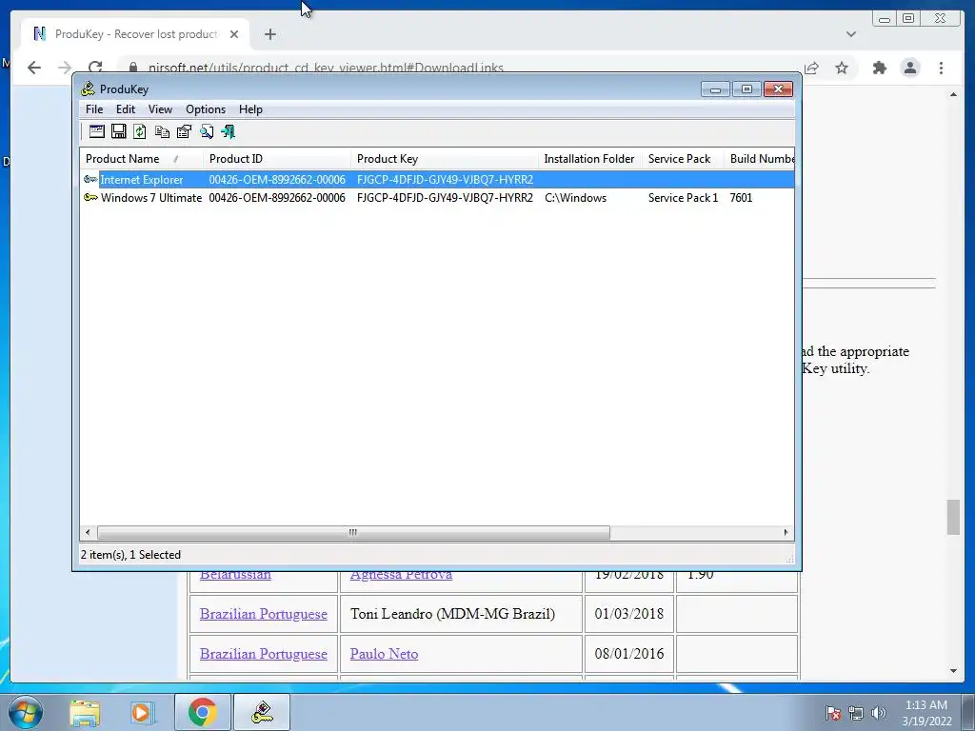
Task: Switch to Chrome via taskbar icon
Action: [202, 712]
